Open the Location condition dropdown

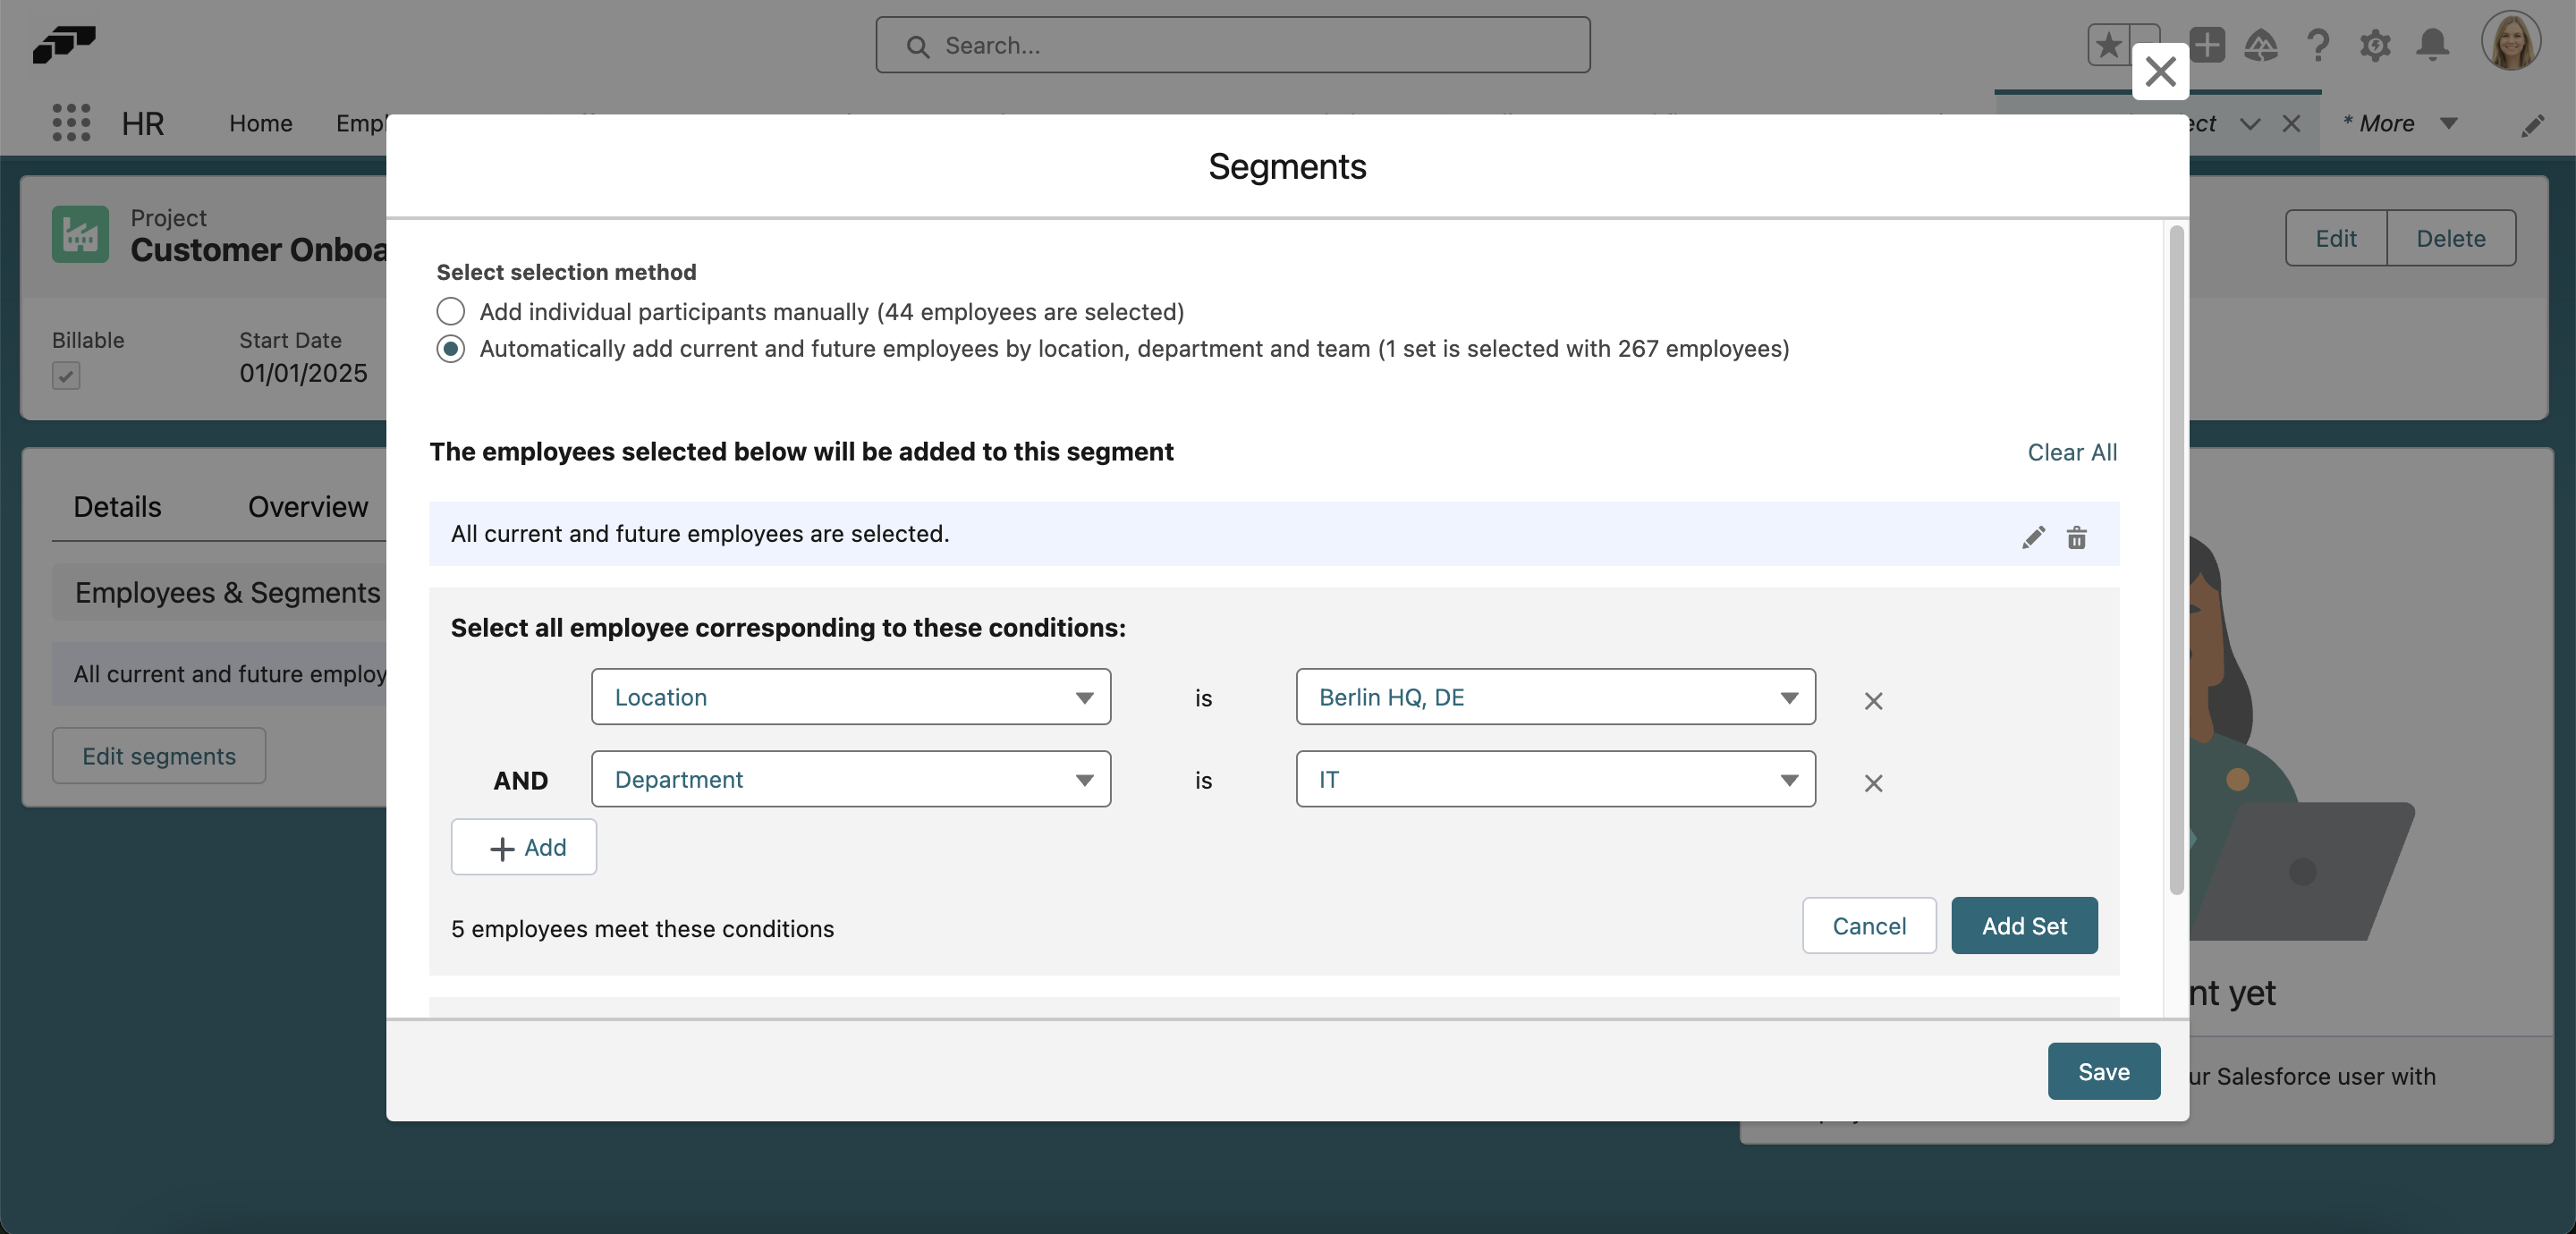(x=851, y=697)
